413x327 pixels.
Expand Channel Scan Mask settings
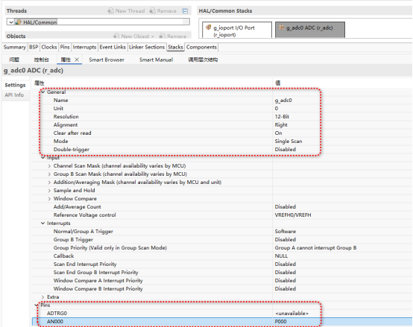[49, 166]
